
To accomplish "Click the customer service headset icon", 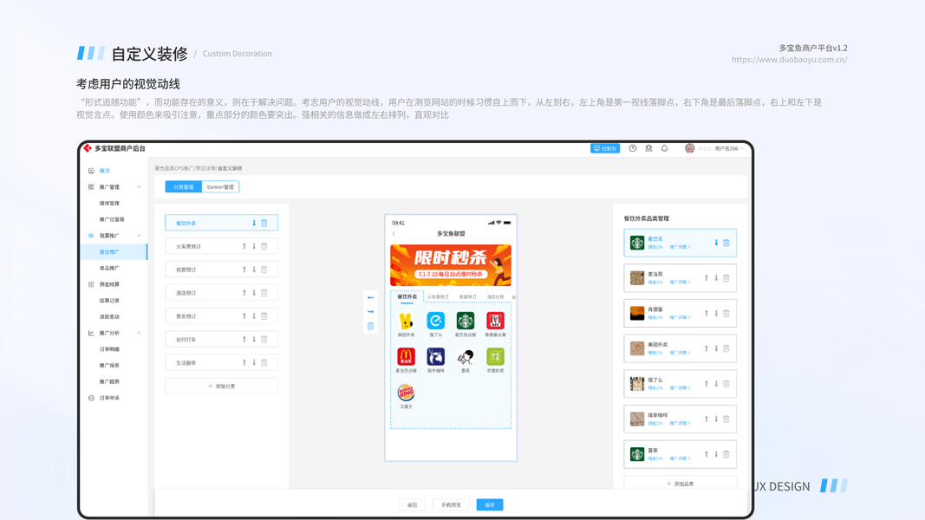I will (648, 148).
